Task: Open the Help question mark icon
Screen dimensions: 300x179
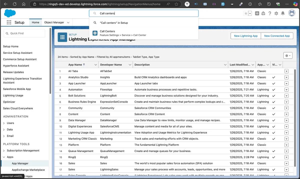Action: [x=270, y=14]
